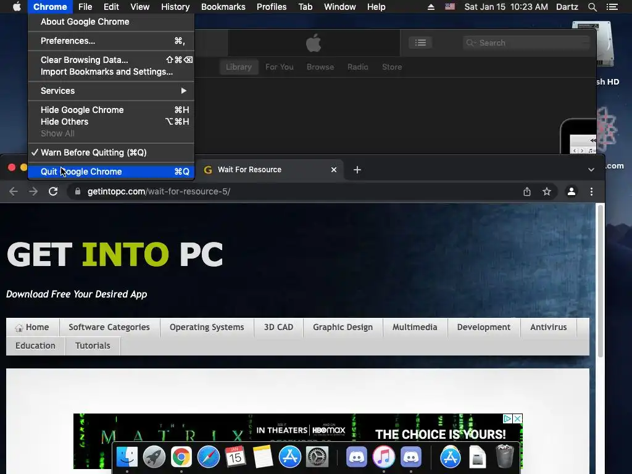Choose Hide Others in the menu

pos(111,122)
